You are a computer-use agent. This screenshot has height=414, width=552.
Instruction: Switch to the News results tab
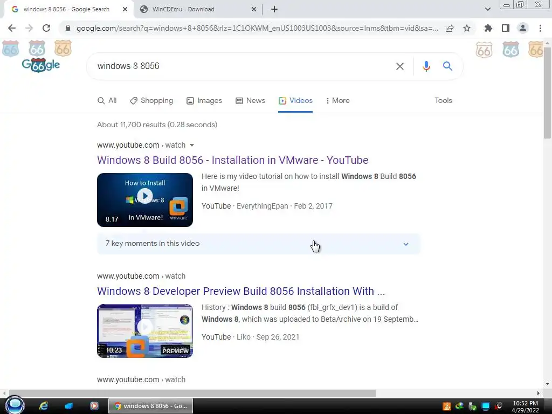pos(250,101)
